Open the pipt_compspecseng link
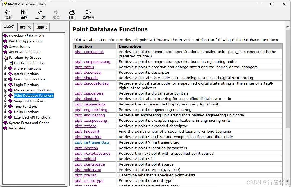Viewport: 291px width, 187px height. click(92, 61)
